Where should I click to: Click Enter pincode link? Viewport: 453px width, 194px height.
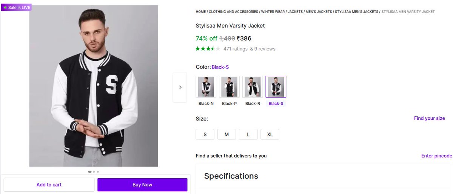point(436,156)
